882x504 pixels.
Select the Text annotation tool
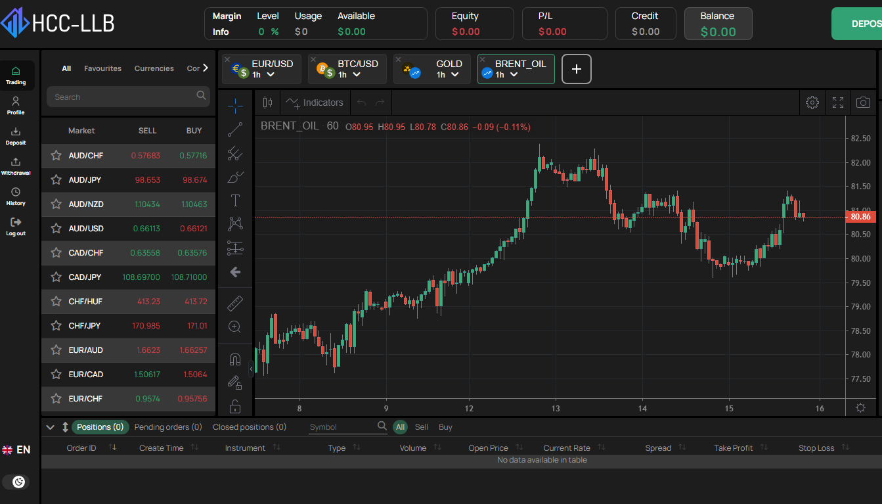click(235, 200)
